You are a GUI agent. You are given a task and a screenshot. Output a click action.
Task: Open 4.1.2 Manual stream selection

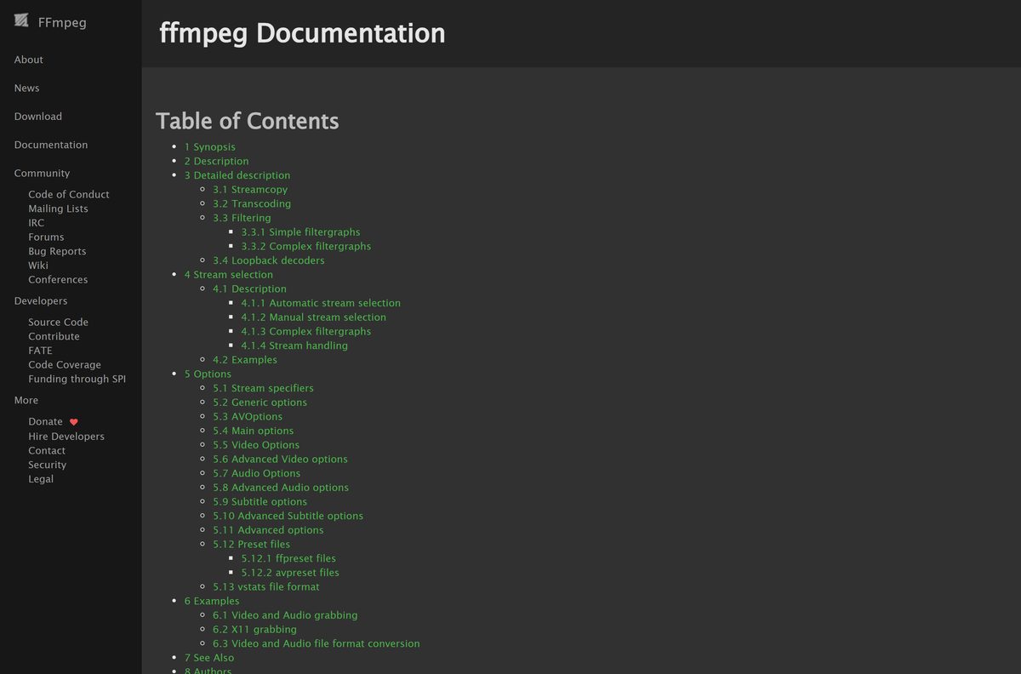(313, 317)
